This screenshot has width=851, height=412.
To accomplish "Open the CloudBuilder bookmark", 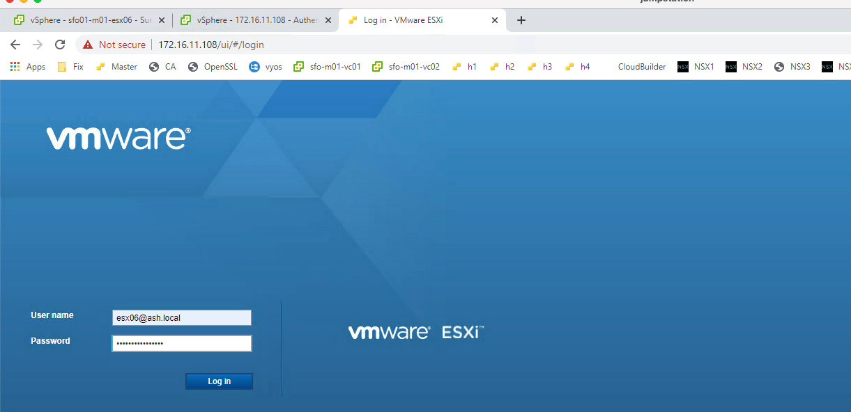I will point(641,66).
